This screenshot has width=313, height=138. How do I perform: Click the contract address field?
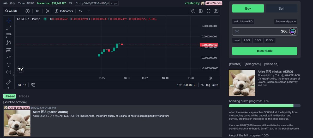click(92, 3)
